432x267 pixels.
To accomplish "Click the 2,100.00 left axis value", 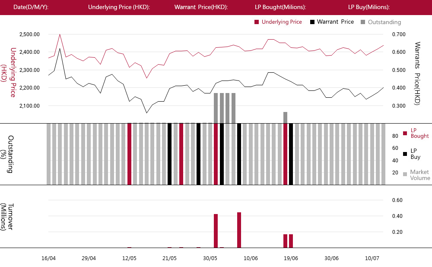I will click(x=29, y=106).
